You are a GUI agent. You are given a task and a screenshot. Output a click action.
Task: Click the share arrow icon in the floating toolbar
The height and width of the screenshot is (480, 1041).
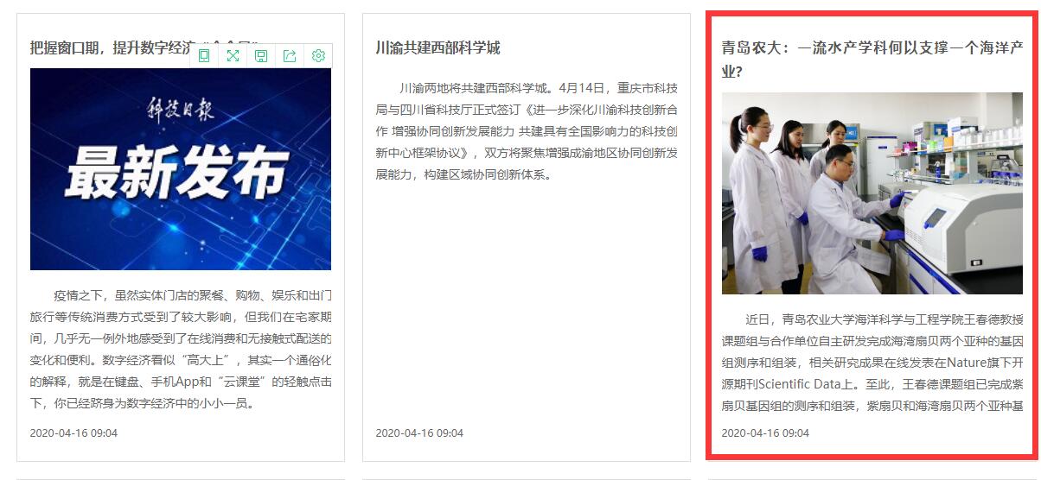(290, 56)
